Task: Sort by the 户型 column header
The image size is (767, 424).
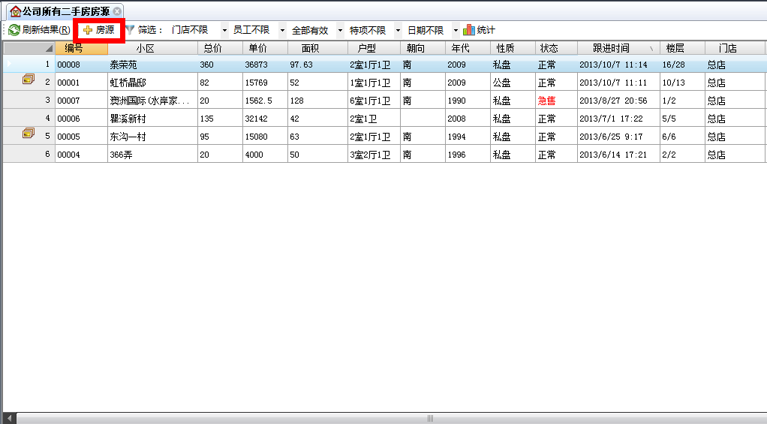Action: [374, 49]
